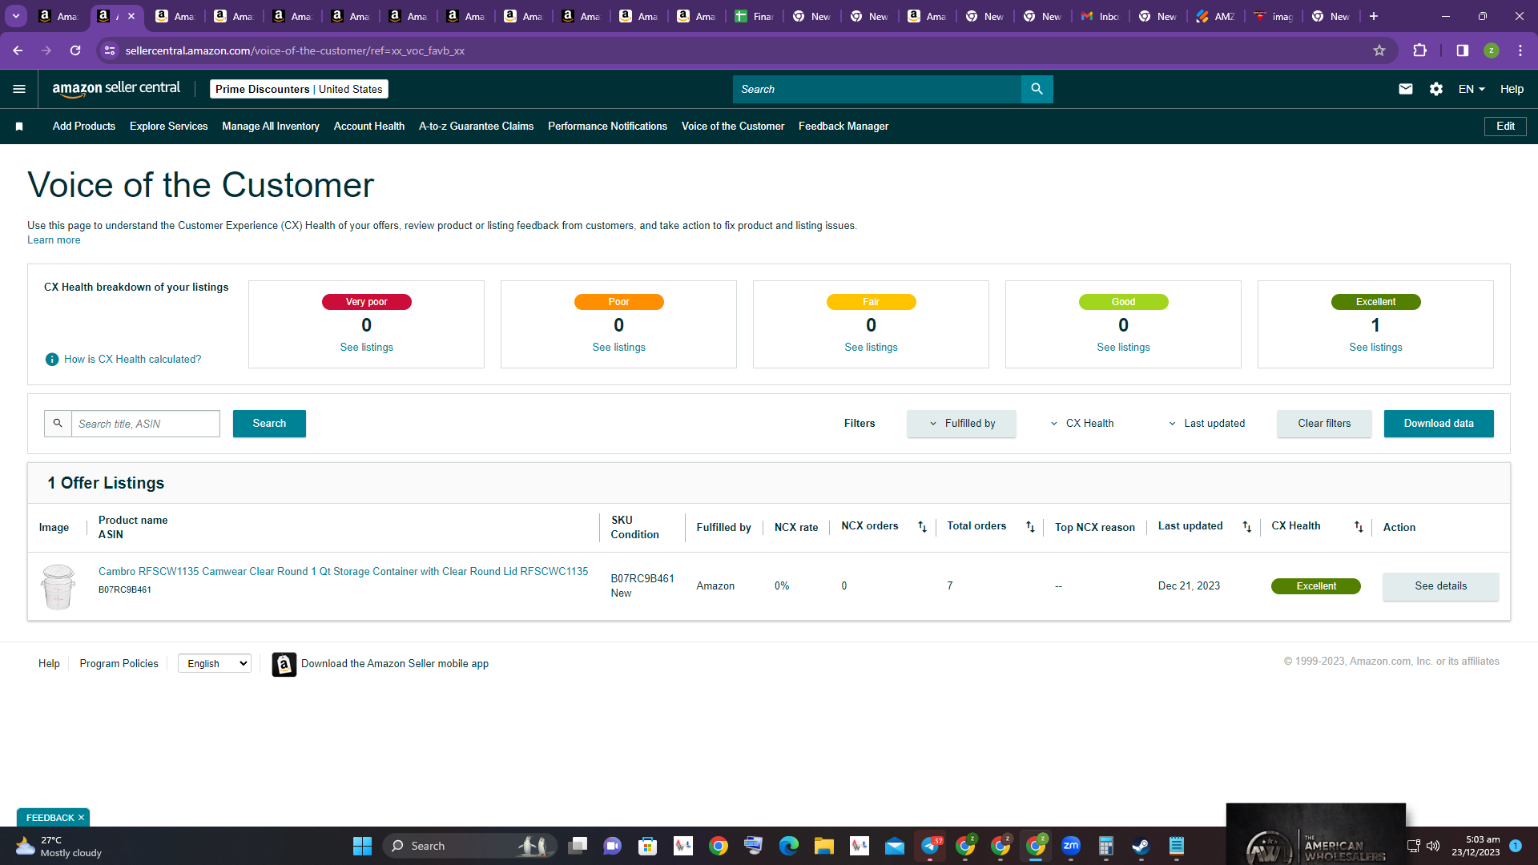Open the settings gear in Seller Central
The height and width of the screenshot is (865, 1538).
pos(1436,89)
